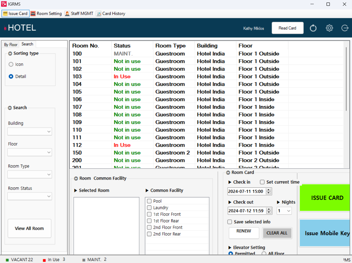The height and width of the screenshot is (263, 352).
Task: Click the logout icon in header
Action: 345,28
